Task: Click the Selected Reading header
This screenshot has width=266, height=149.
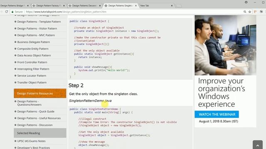Action: tap(40, 133)
